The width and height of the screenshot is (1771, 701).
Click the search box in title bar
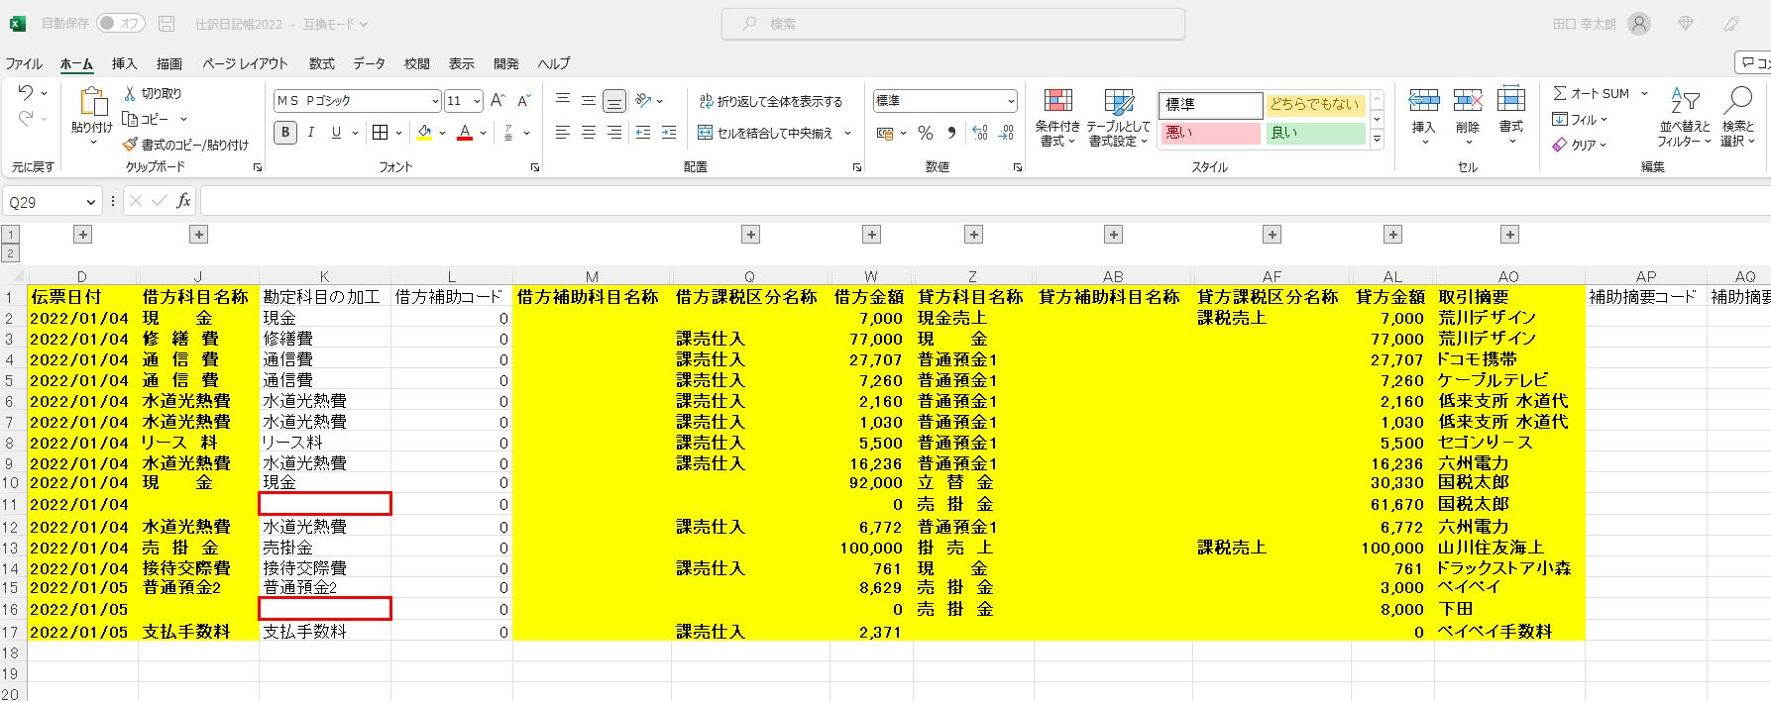[x=952, y=24]
